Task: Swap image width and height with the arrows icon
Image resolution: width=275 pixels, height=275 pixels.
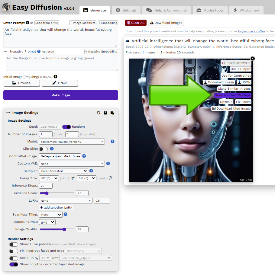Action: point(73,178)
